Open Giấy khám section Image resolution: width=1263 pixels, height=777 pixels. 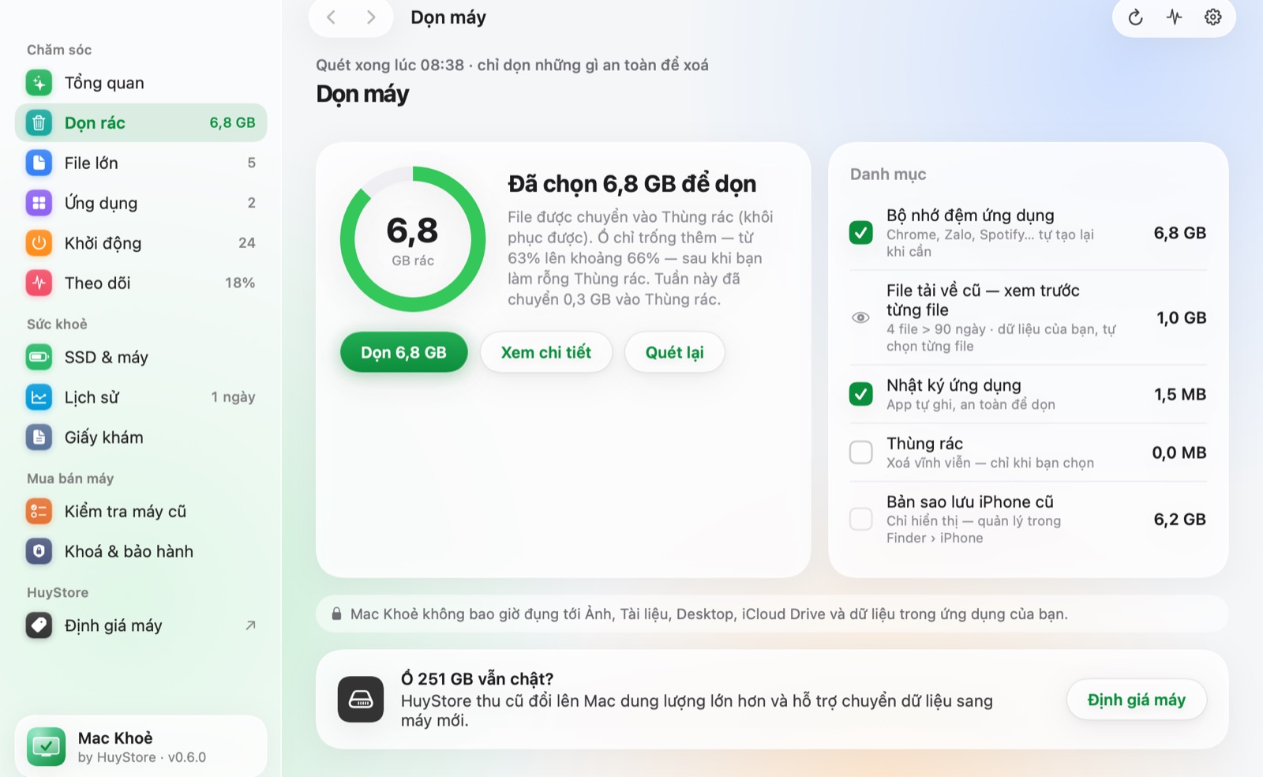(x=141, y=437)
